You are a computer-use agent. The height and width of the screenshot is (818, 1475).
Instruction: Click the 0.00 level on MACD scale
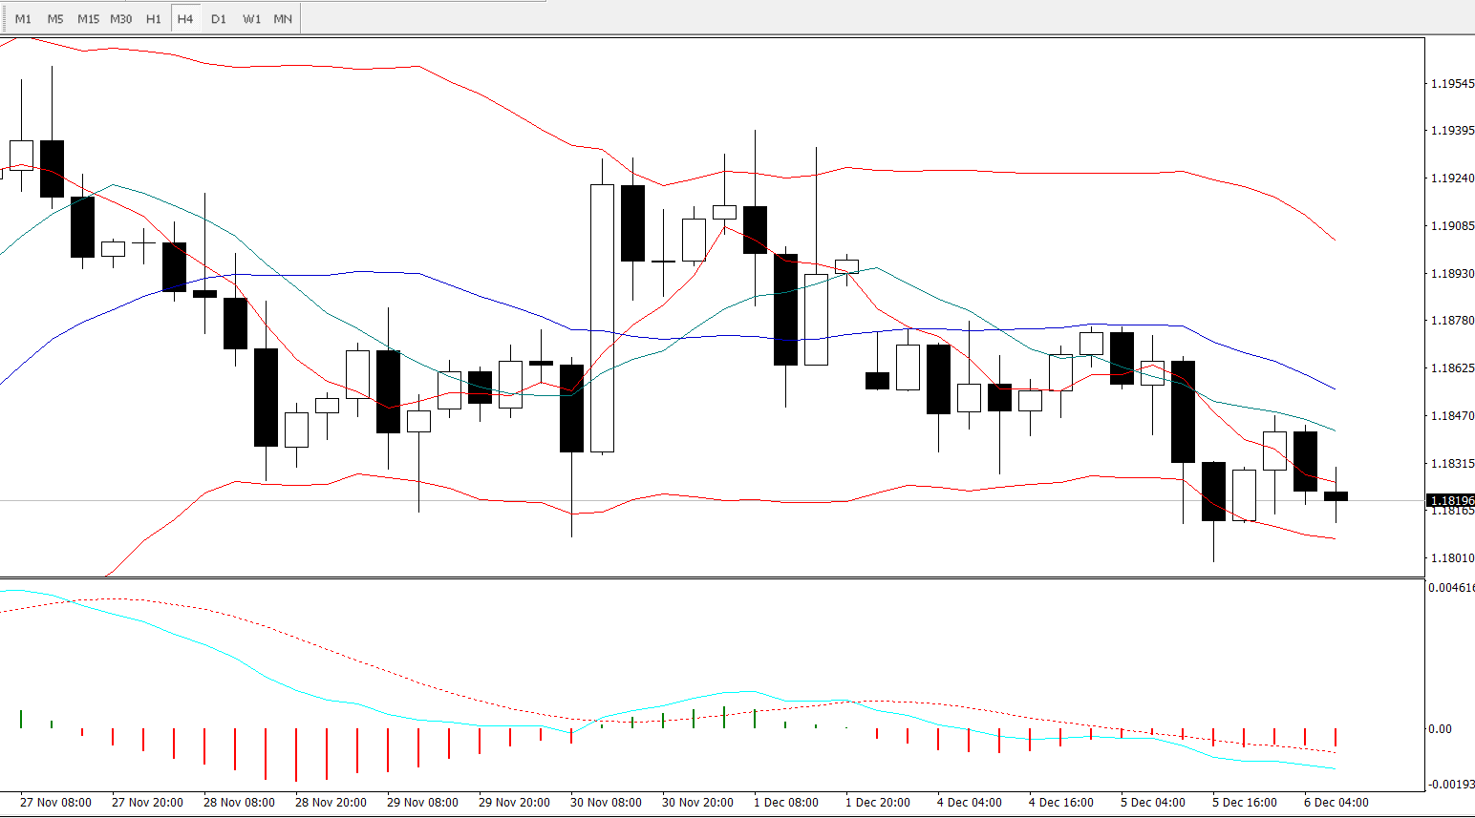point(1440,728)
